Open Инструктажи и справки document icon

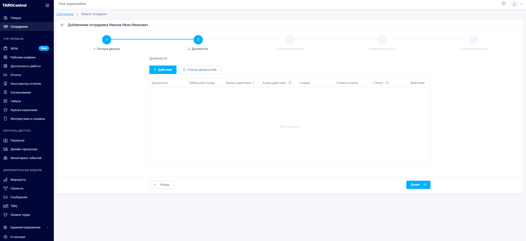tap(5, 119)
